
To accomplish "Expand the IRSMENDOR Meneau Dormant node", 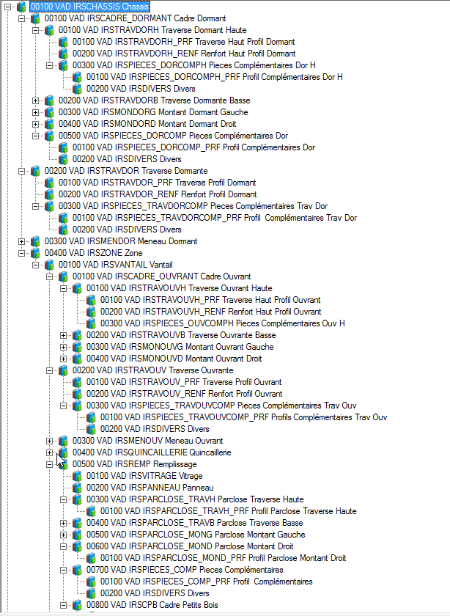I will pyautogui.click(x=22, y=241).
